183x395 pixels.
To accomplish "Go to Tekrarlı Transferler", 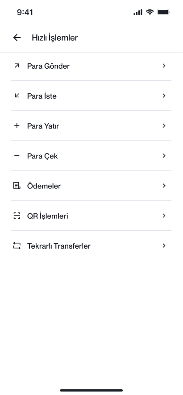I will coord(91,246).
